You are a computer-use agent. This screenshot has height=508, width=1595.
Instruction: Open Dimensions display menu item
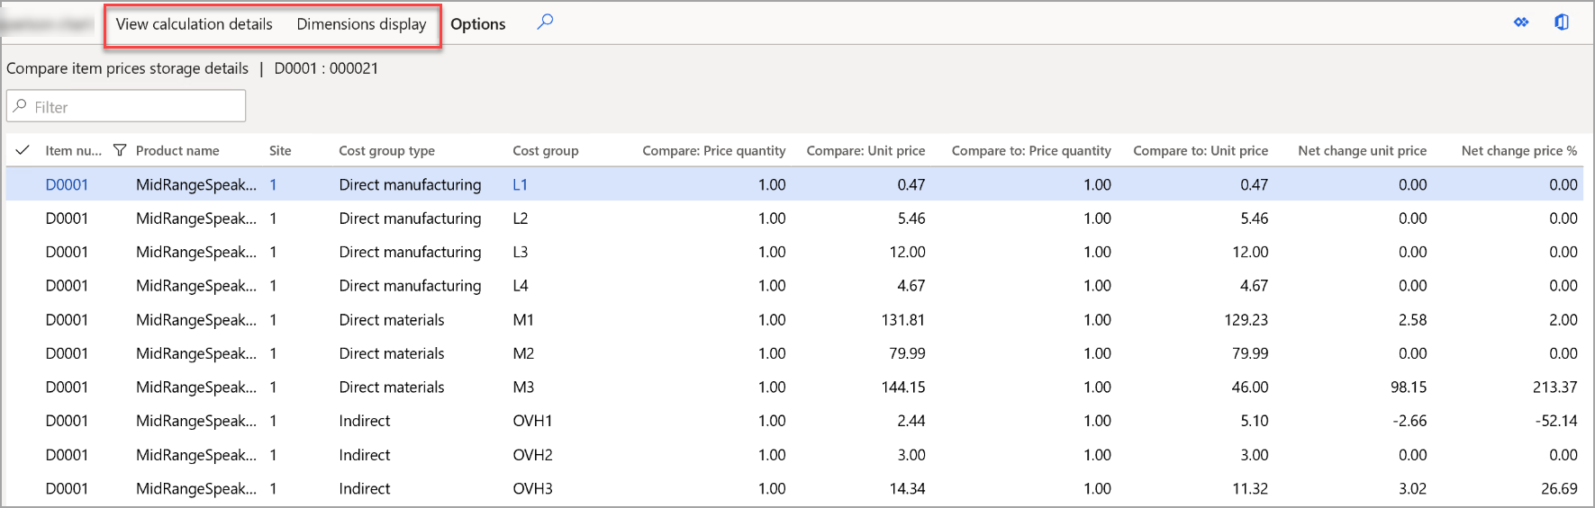[x=361, y=24]
